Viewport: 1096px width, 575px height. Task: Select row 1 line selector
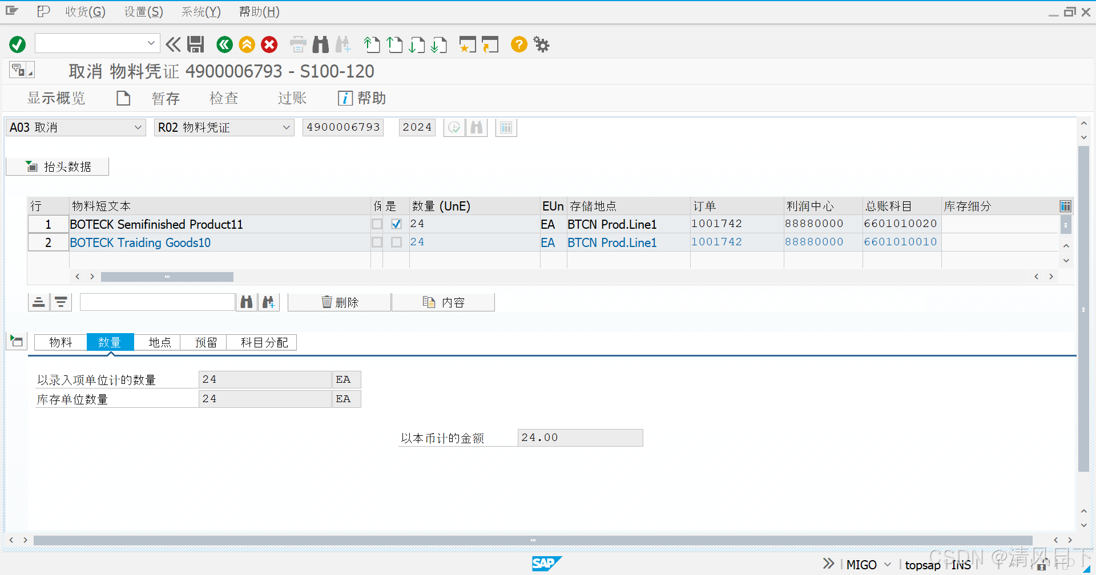(x=49, y=224)
